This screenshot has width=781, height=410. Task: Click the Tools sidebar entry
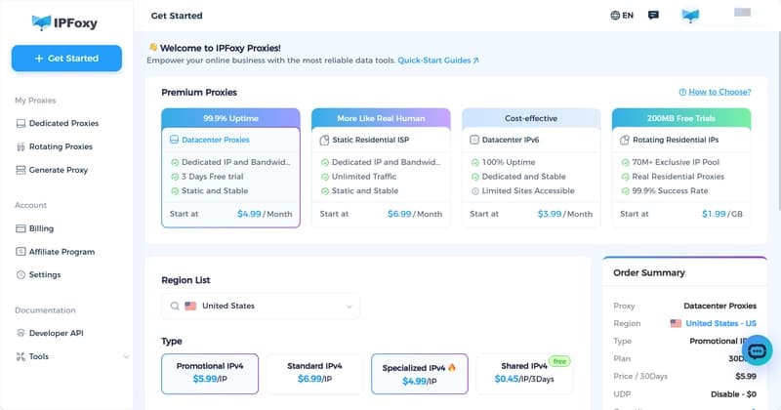39,356
